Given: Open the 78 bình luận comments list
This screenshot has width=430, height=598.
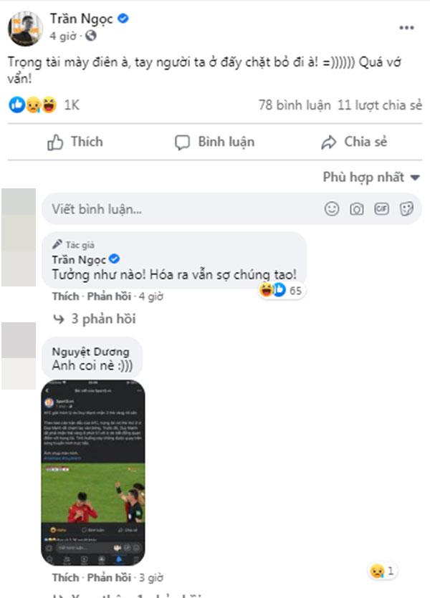Looking at the screenshot, I should [x=295, y=105].
